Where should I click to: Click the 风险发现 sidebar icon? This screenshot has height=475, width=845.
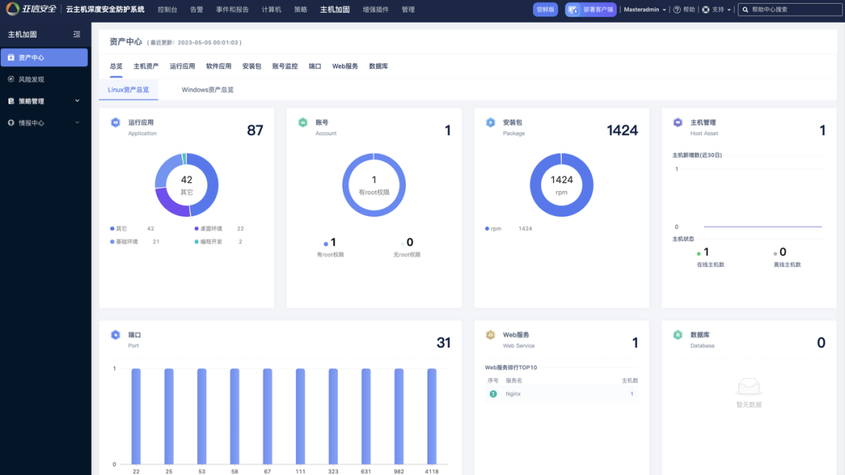[x=11, y=79]
